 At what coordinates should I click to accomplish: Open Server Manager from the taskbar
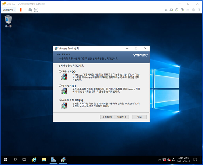pos(53,160)
